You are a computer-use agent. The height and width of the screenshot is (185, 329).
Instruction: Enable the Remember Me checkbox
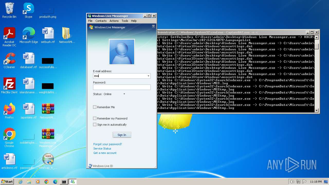pos(95,107)
